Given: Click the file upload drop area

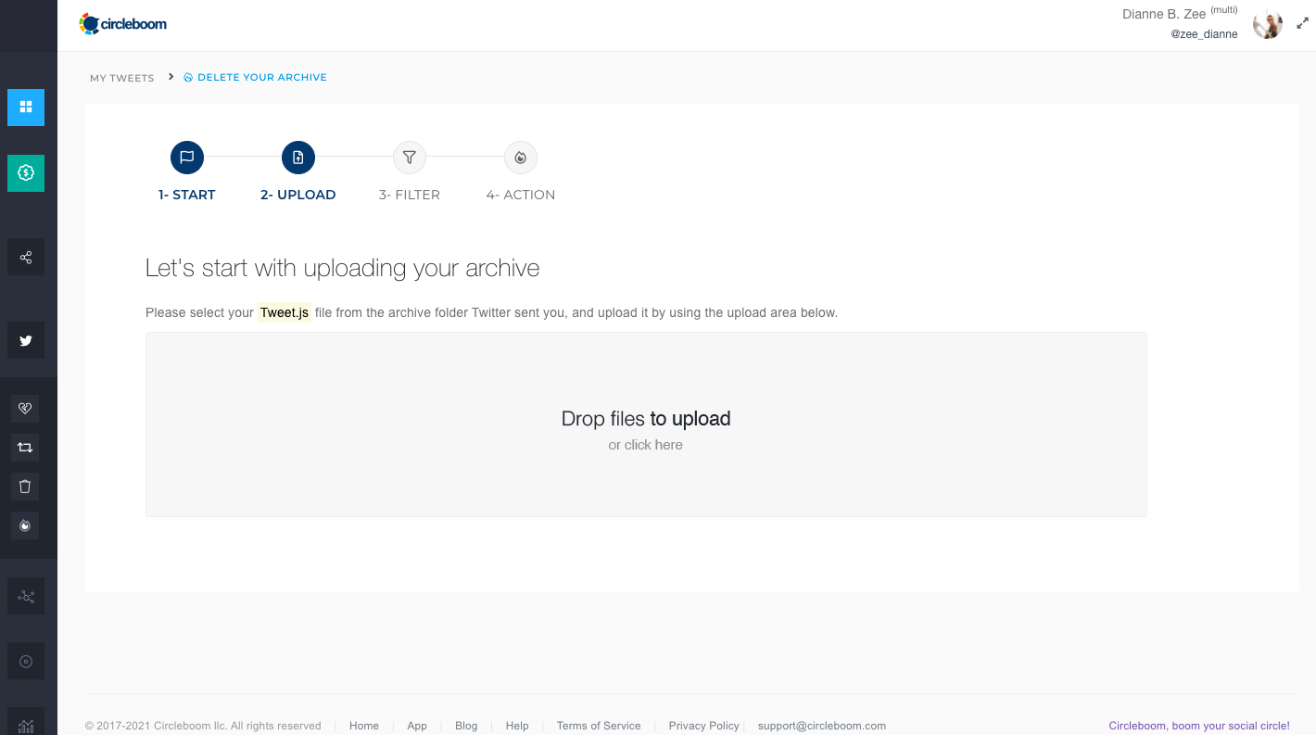Looking at the screenshot, I should (646, 424).
